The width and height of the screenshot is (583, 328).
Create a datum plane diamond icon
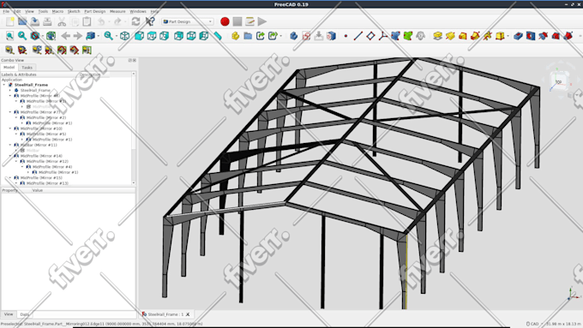(x=370, y=36)
